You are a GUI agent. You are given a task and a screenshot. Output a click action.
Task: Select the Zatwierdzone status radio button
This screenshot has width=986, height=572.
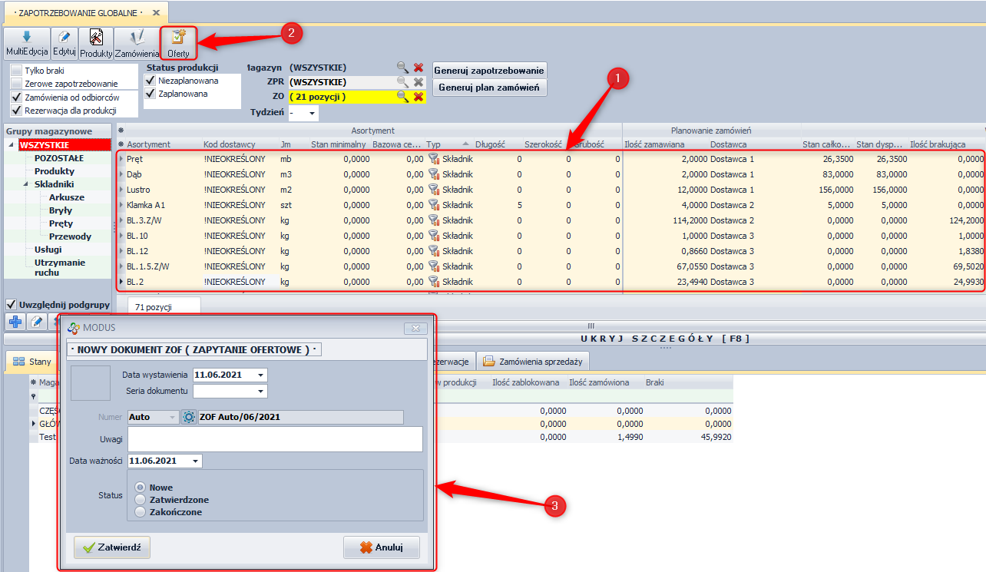pos(140,500)
